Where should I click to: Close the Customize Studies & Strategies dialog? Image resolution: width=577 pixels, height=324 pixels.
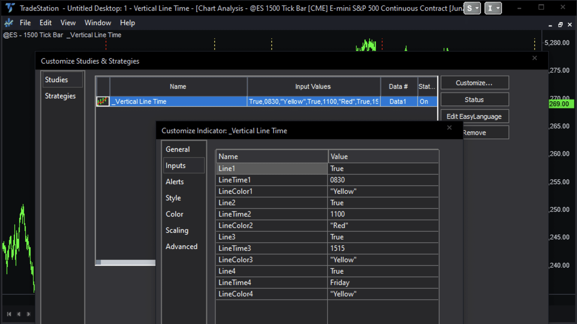coord(534,58)
